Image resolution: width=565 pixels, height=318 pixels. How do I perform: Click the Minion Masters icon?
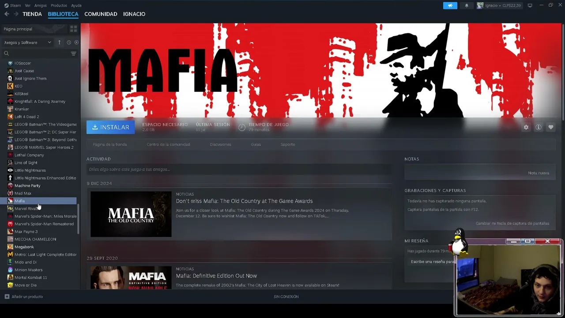coord(10,270)
